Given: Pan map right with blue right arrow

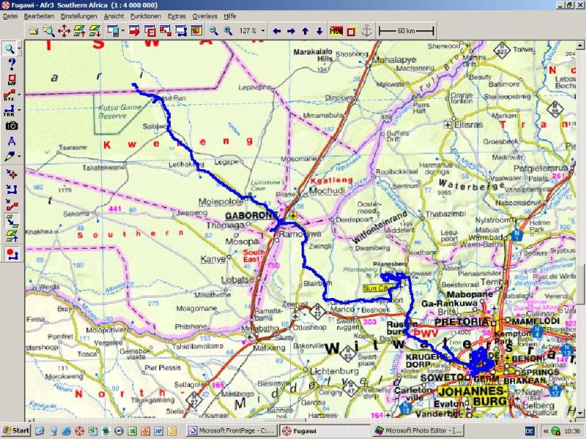Looking at the screenshot, I should [291, 31].
